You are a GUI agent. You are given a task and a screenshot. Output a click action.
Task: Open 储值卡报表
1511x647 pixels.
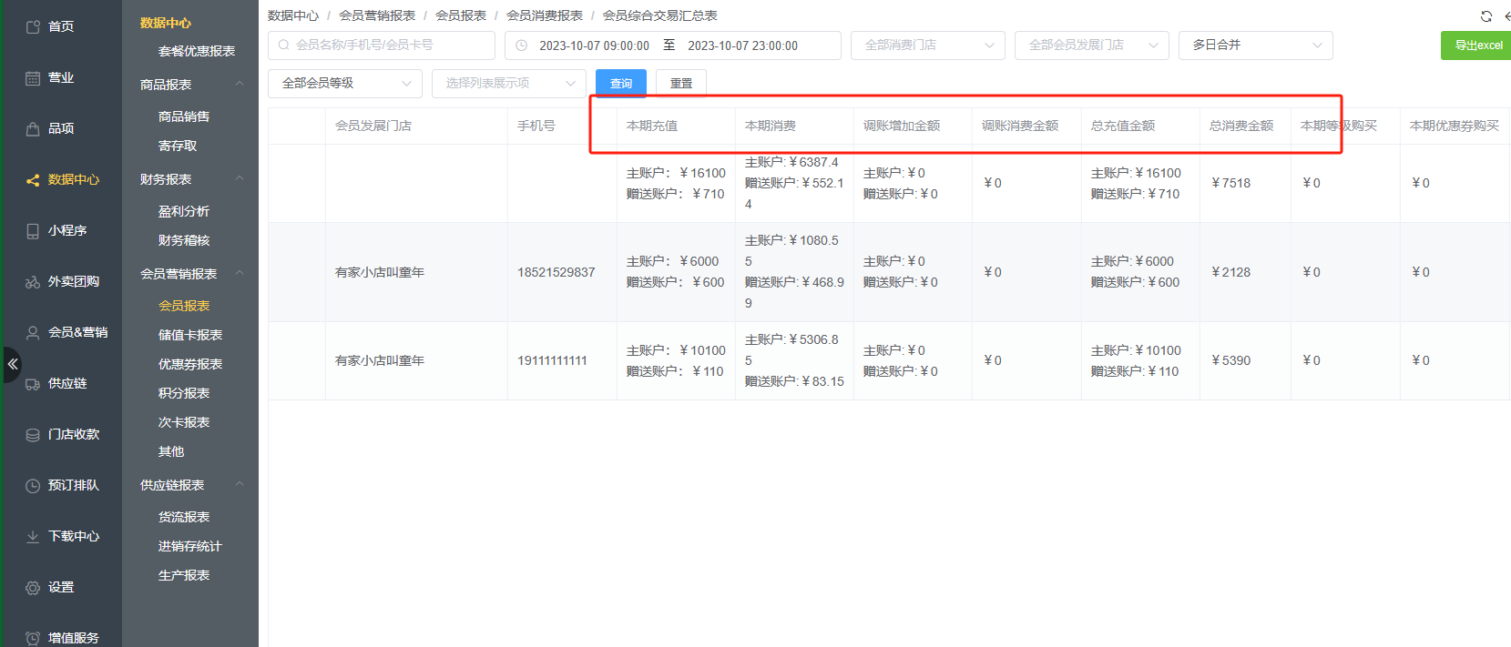pyautogui.click(x=190, y=335)
